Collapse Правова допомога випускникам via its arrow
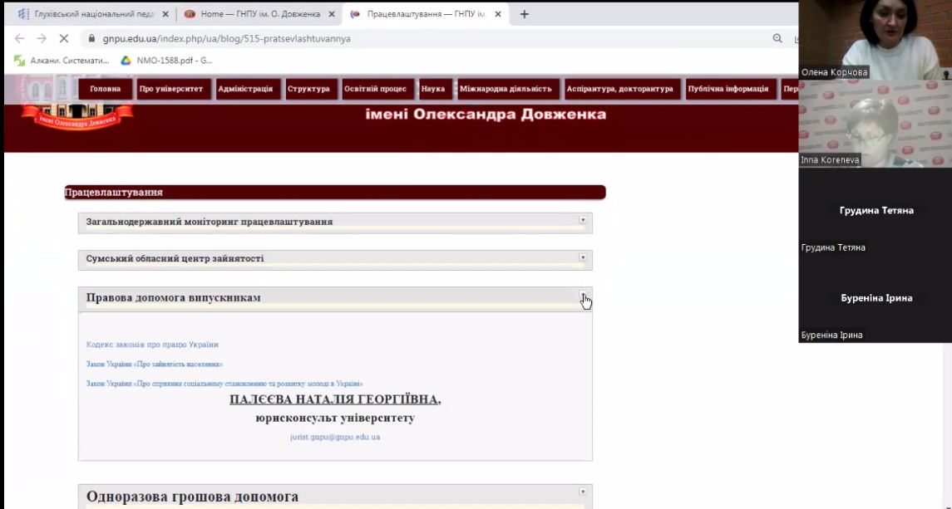This screenshot has width=952, height=509. 582,296
